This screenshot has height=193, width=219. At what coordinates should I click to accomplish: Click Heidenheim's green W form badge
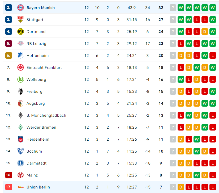click(x=197, y=139)
